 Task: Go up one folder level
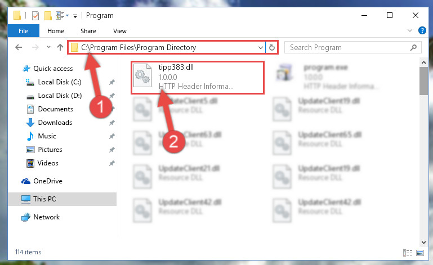[60, 47]
